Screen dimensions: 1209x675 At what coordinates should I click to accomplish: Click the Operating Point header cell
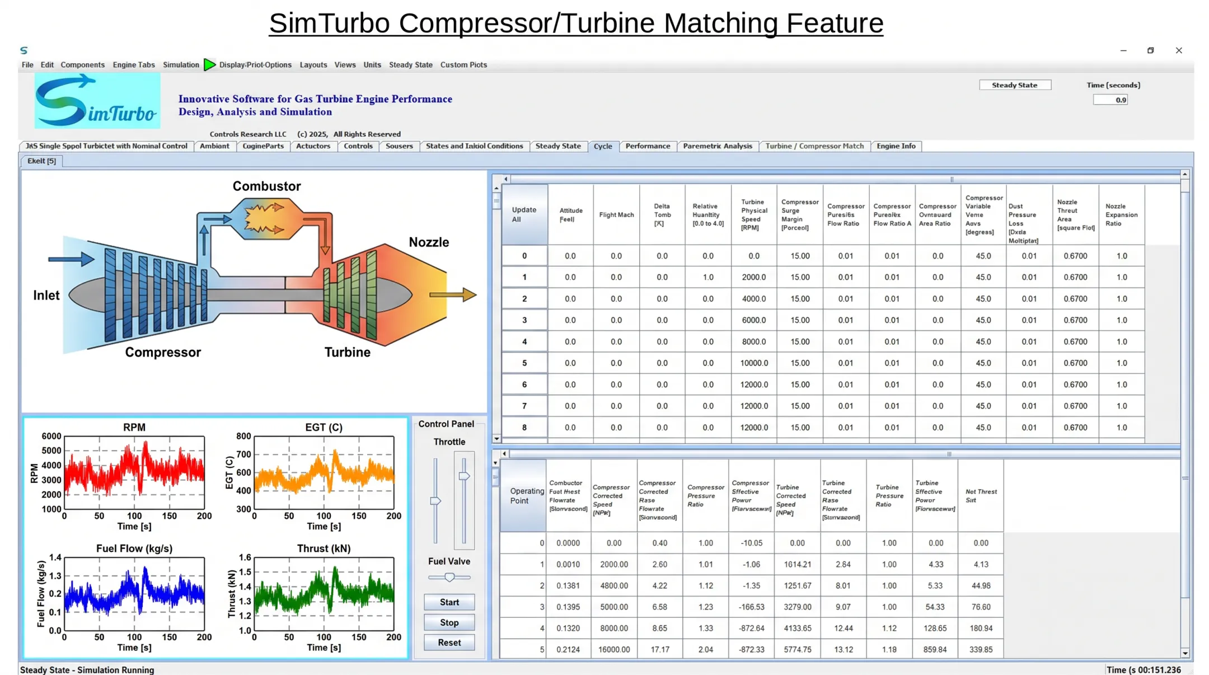523,495
